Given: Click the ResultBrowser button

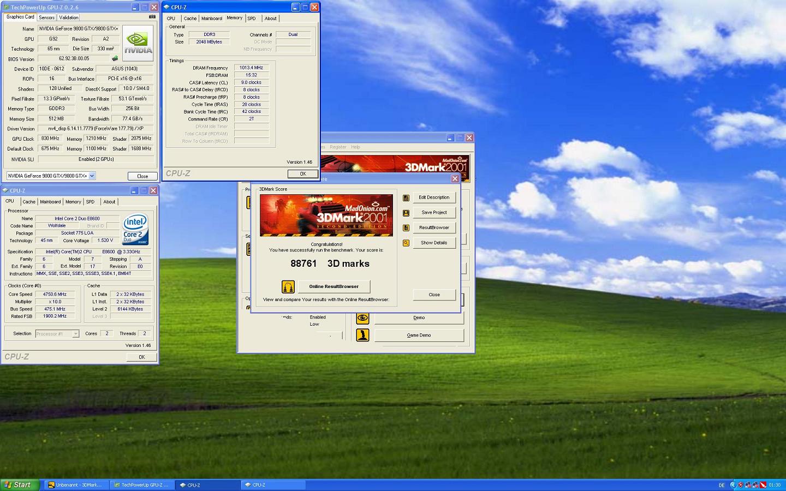Looking at the screenshot, I should (434, 227).
